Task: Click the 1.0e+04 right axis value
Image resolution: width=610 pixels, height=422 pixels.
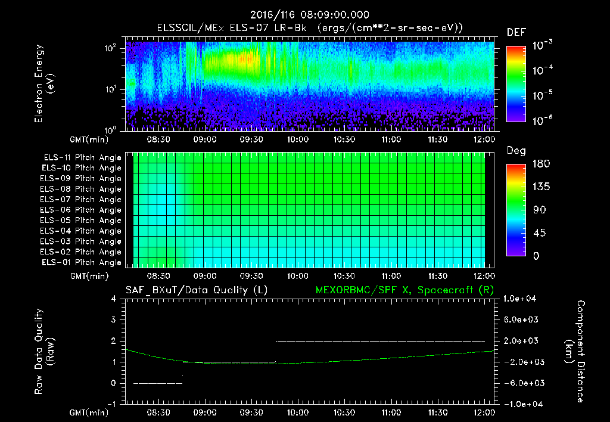Action: click(519, 299)
